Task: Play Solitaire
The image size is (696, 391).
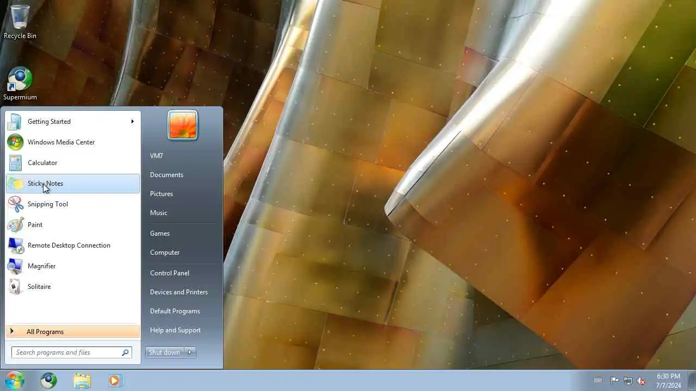Action: click(x=73, y=287)
